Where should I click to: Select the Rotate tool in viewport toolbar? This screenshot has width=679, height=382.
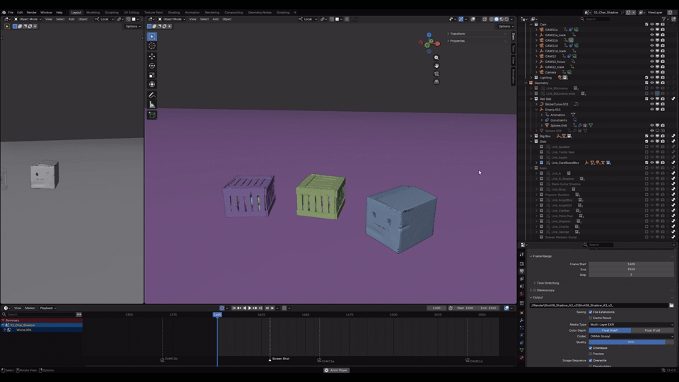(152, 66)
